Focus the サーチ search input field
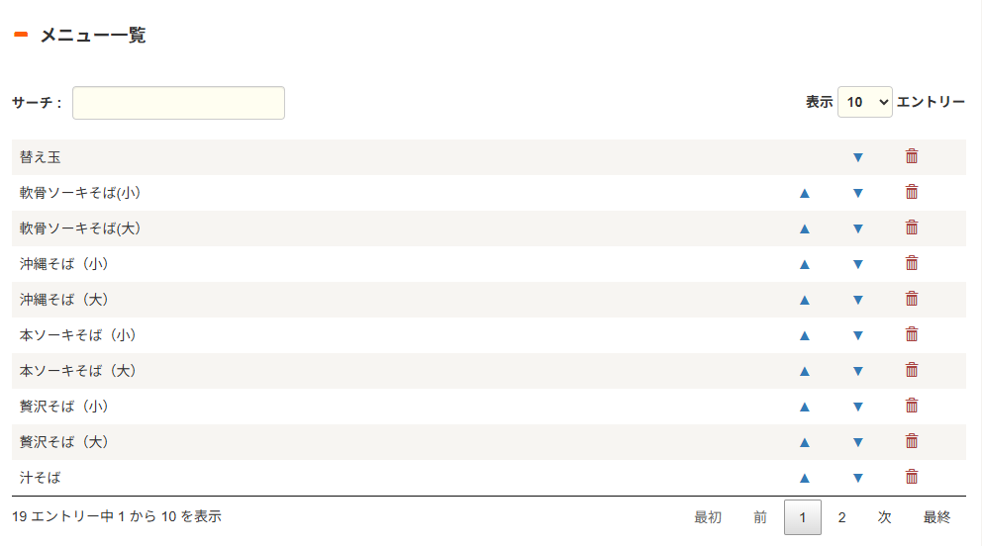982x546 pixels. click(178, 103)
